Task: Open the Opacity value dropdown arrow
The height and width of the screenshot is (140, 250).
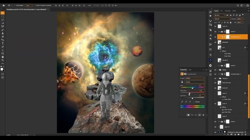Action: [242, 19]
